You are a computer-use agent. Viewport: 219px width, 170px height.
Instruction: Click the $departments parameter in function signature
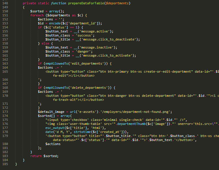click(117, 3)
